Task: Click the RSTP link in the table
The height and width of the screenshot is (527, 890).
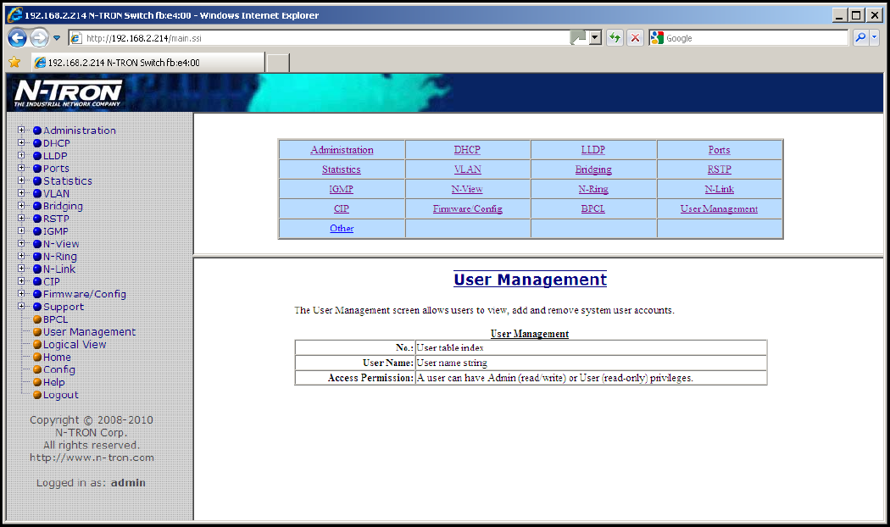Action: point(719,169)
